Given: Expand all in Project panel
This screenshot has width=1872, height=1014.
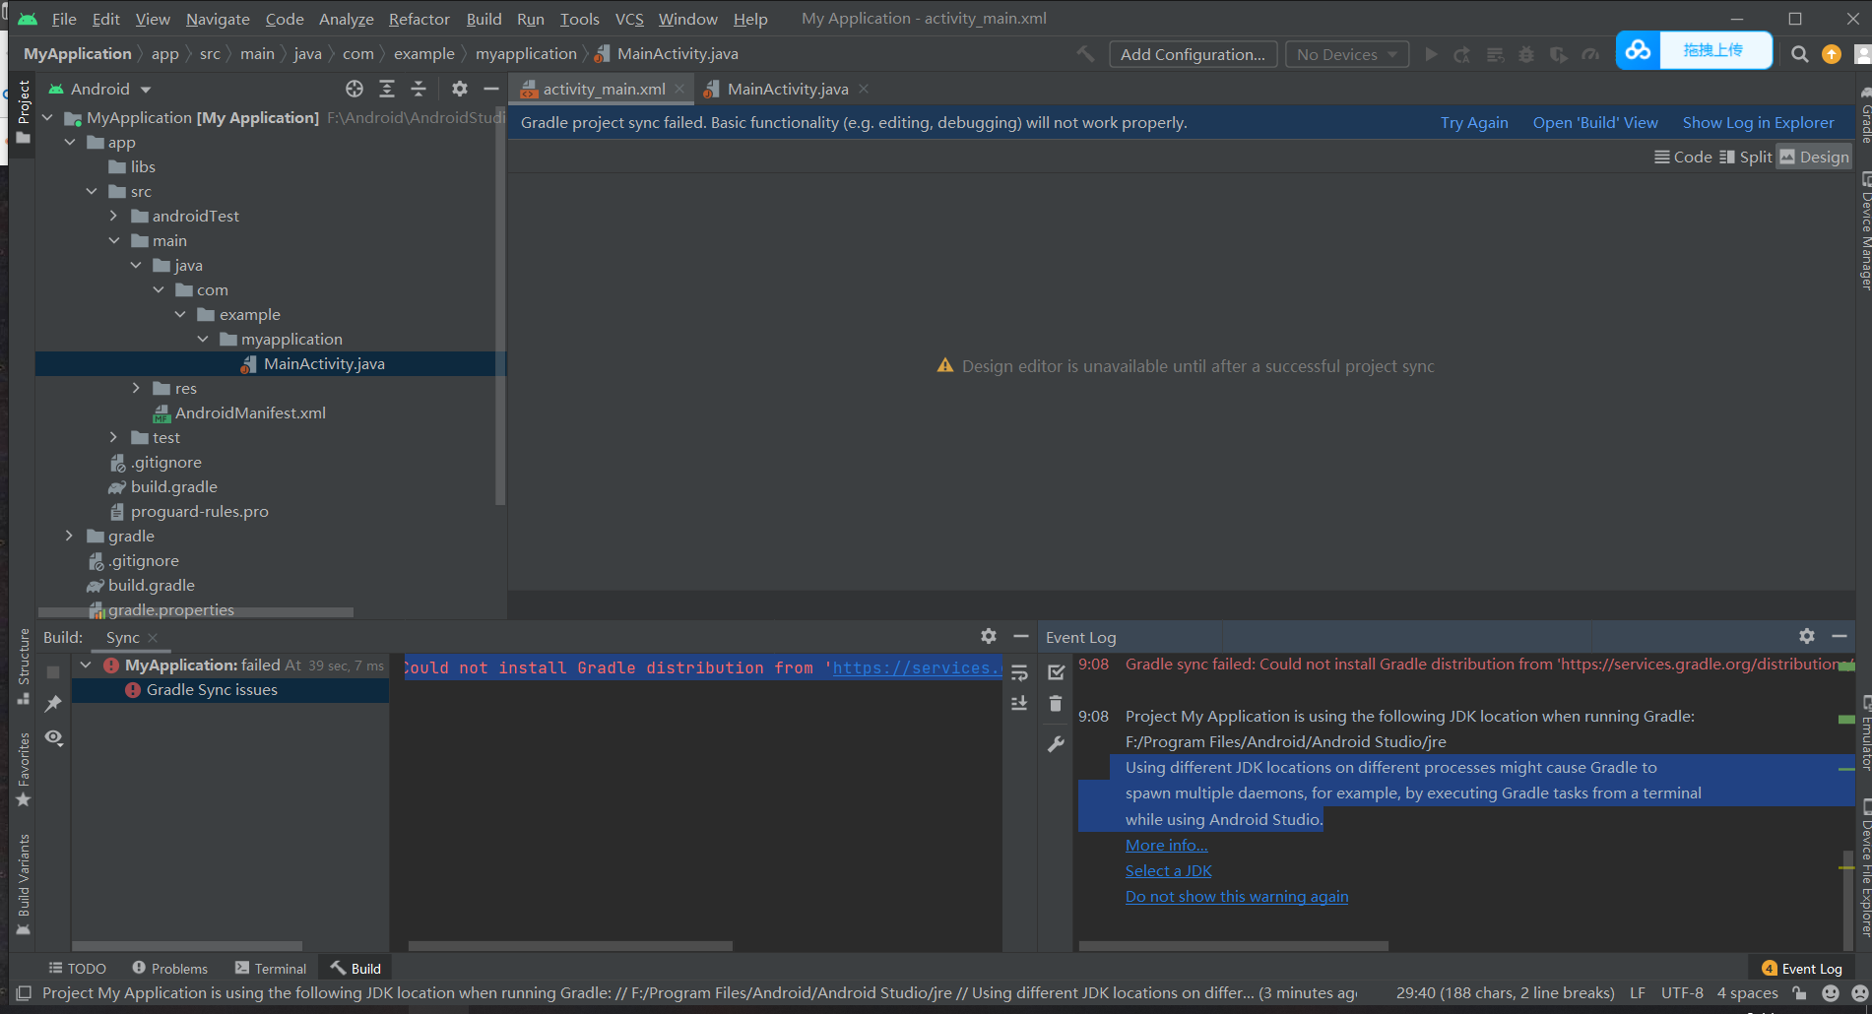Looking at the screenshot, I should coord(387,89).
